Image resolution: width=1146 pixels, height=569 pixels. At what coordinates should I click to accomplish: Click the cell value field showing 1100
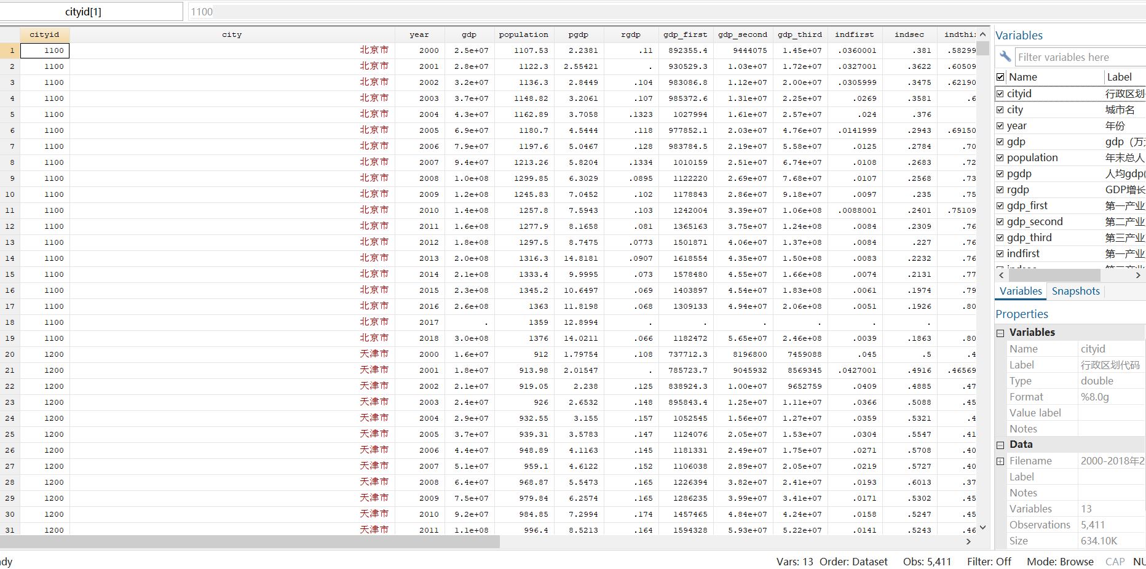(666, 12)
